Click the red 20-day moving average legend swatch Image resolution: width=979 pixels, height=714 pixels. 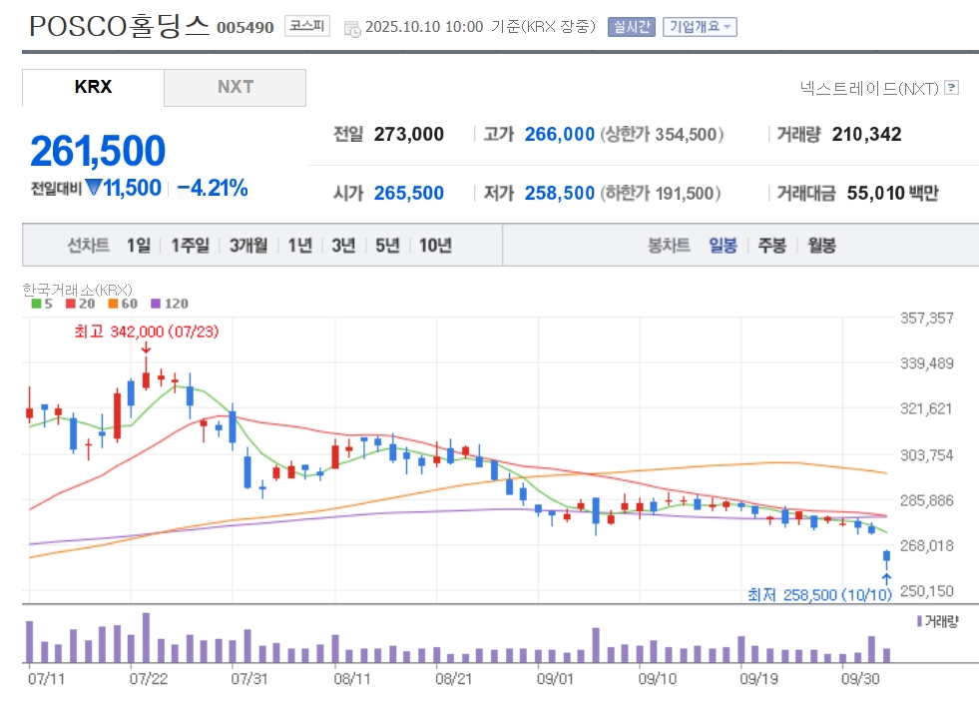click(x=71, y=304)
